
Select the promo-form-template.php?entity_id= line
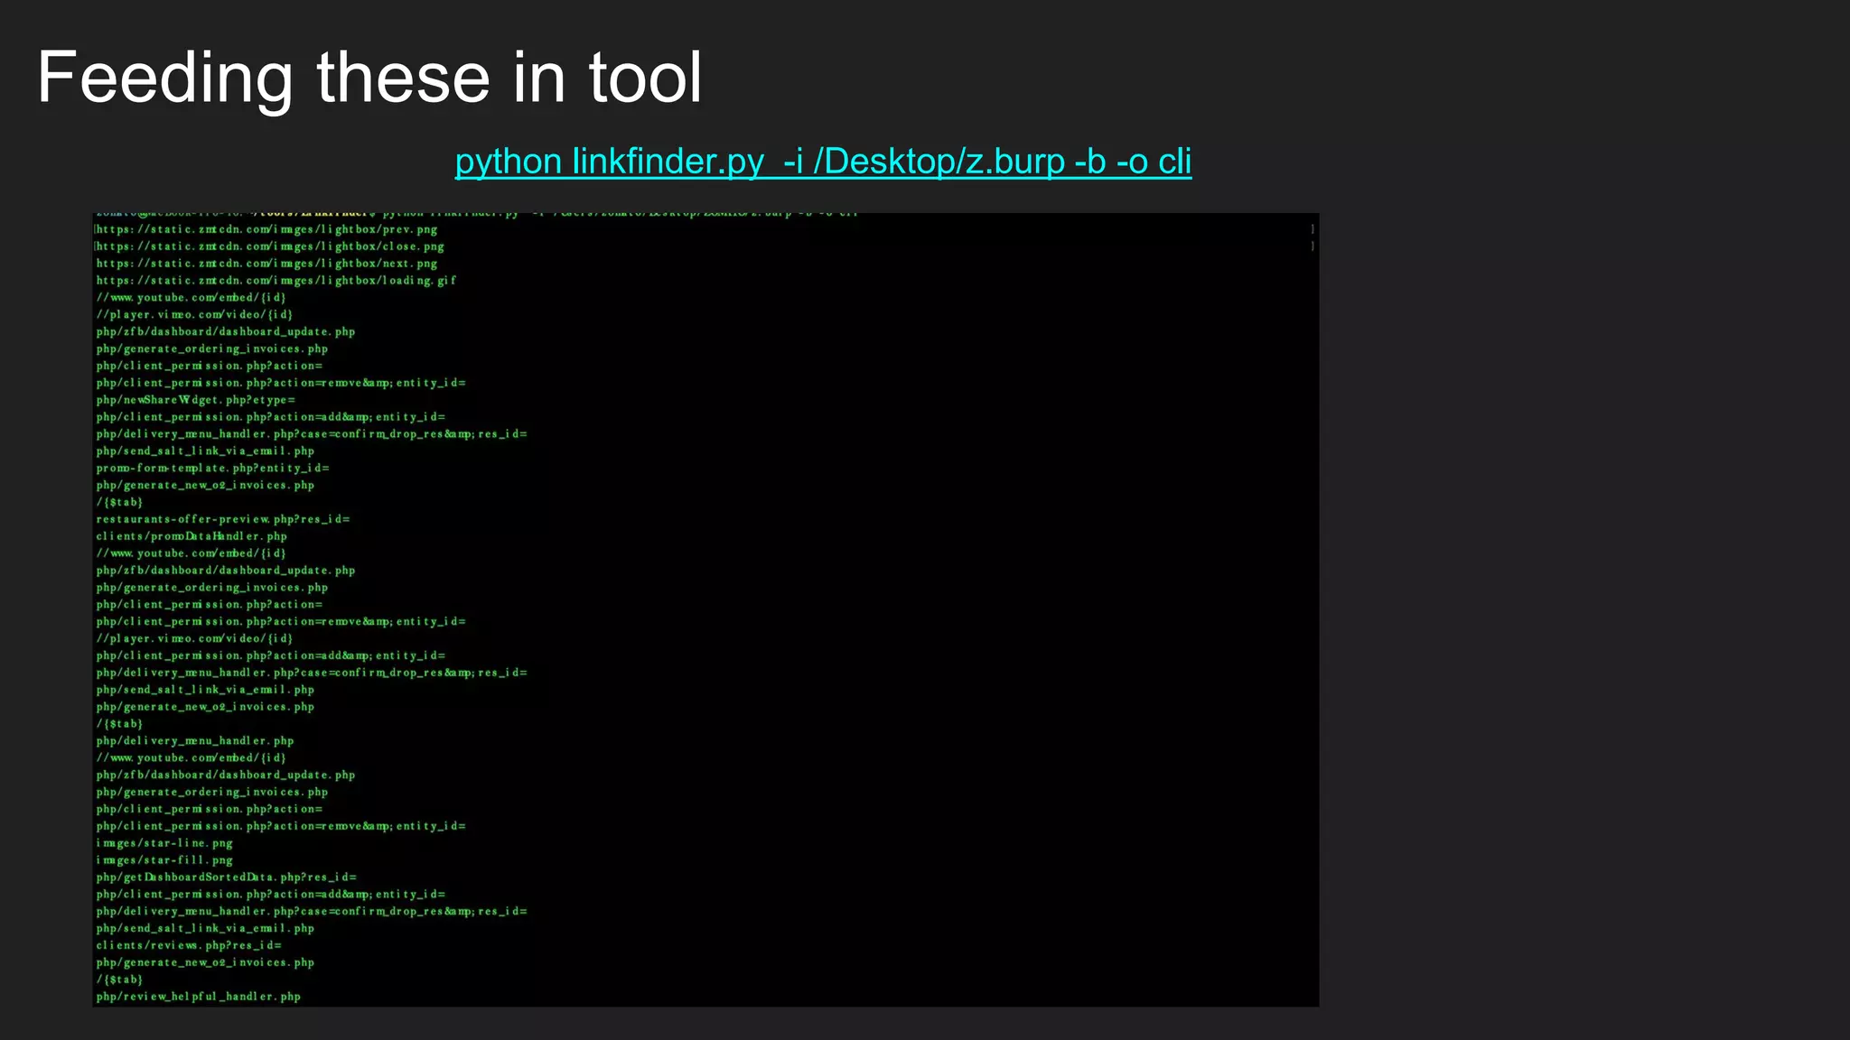click(213, 469)
